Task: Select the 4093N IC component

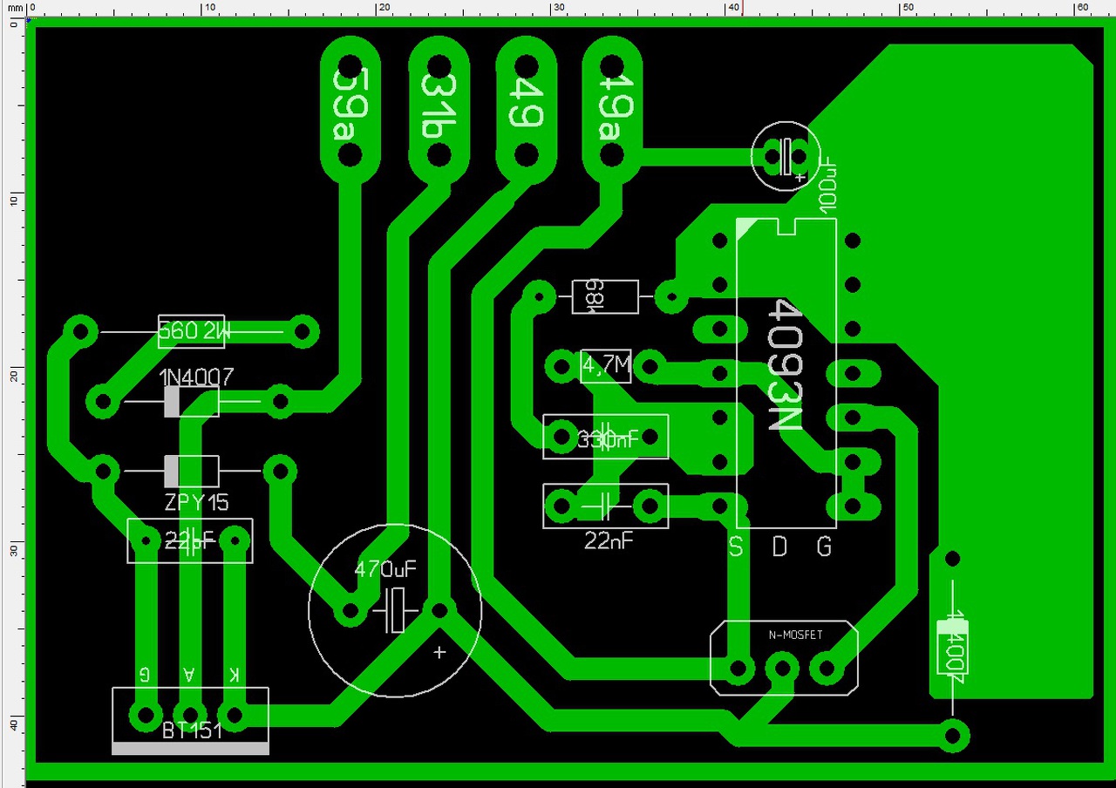Action: pos(786,373)
